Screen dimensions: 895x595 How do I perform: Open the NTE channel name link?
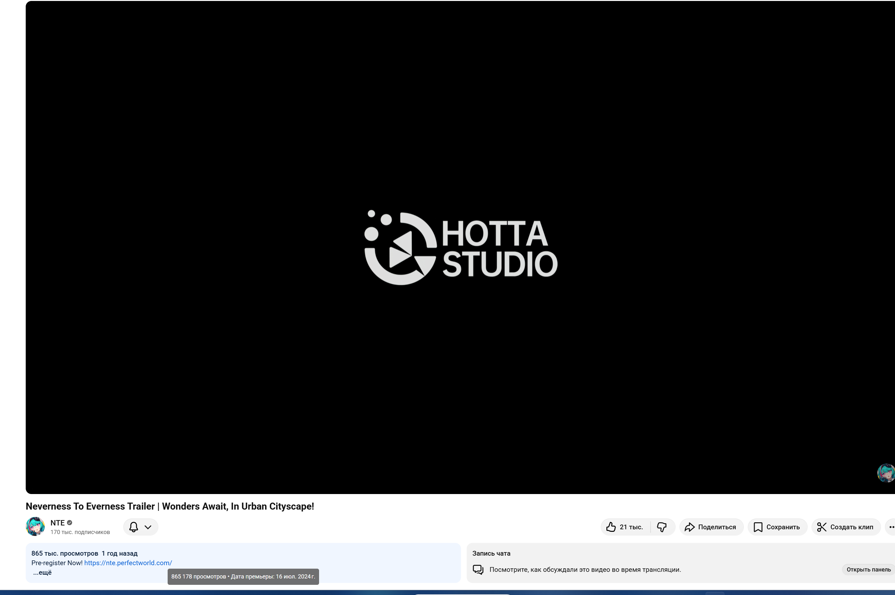pos(57,523)
